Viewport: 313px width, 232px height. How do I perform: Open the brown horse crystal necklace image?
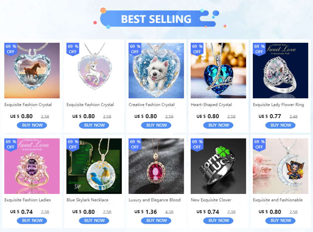(32, 70)
